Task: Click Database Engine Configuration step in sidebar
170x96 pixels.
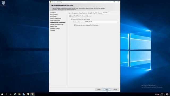Action: pos(58,22)
